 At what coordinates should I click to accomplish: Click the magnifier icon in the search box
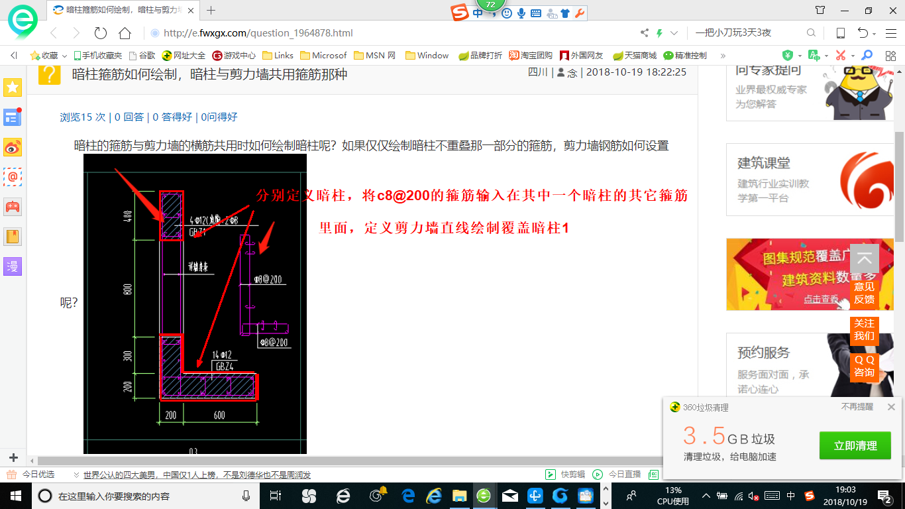[x=811, y=33]
